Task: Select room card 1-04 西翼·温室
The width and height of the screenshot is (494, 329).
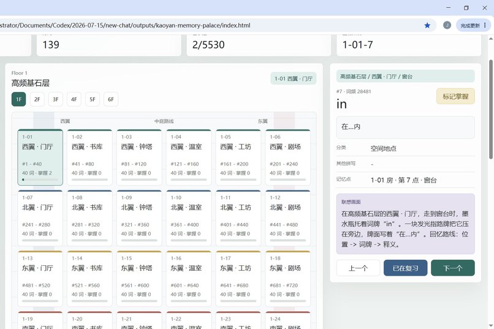Action: tap(189, 157)
